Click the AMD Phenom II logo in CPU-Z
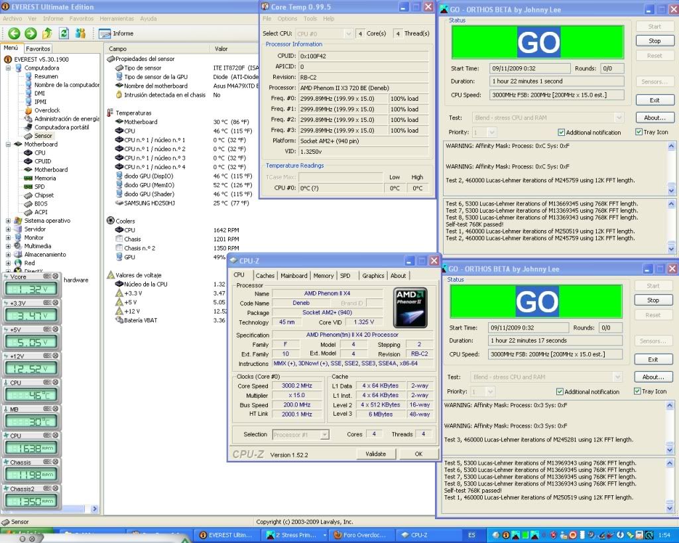The image size is (679, 543). click(410, 308)
